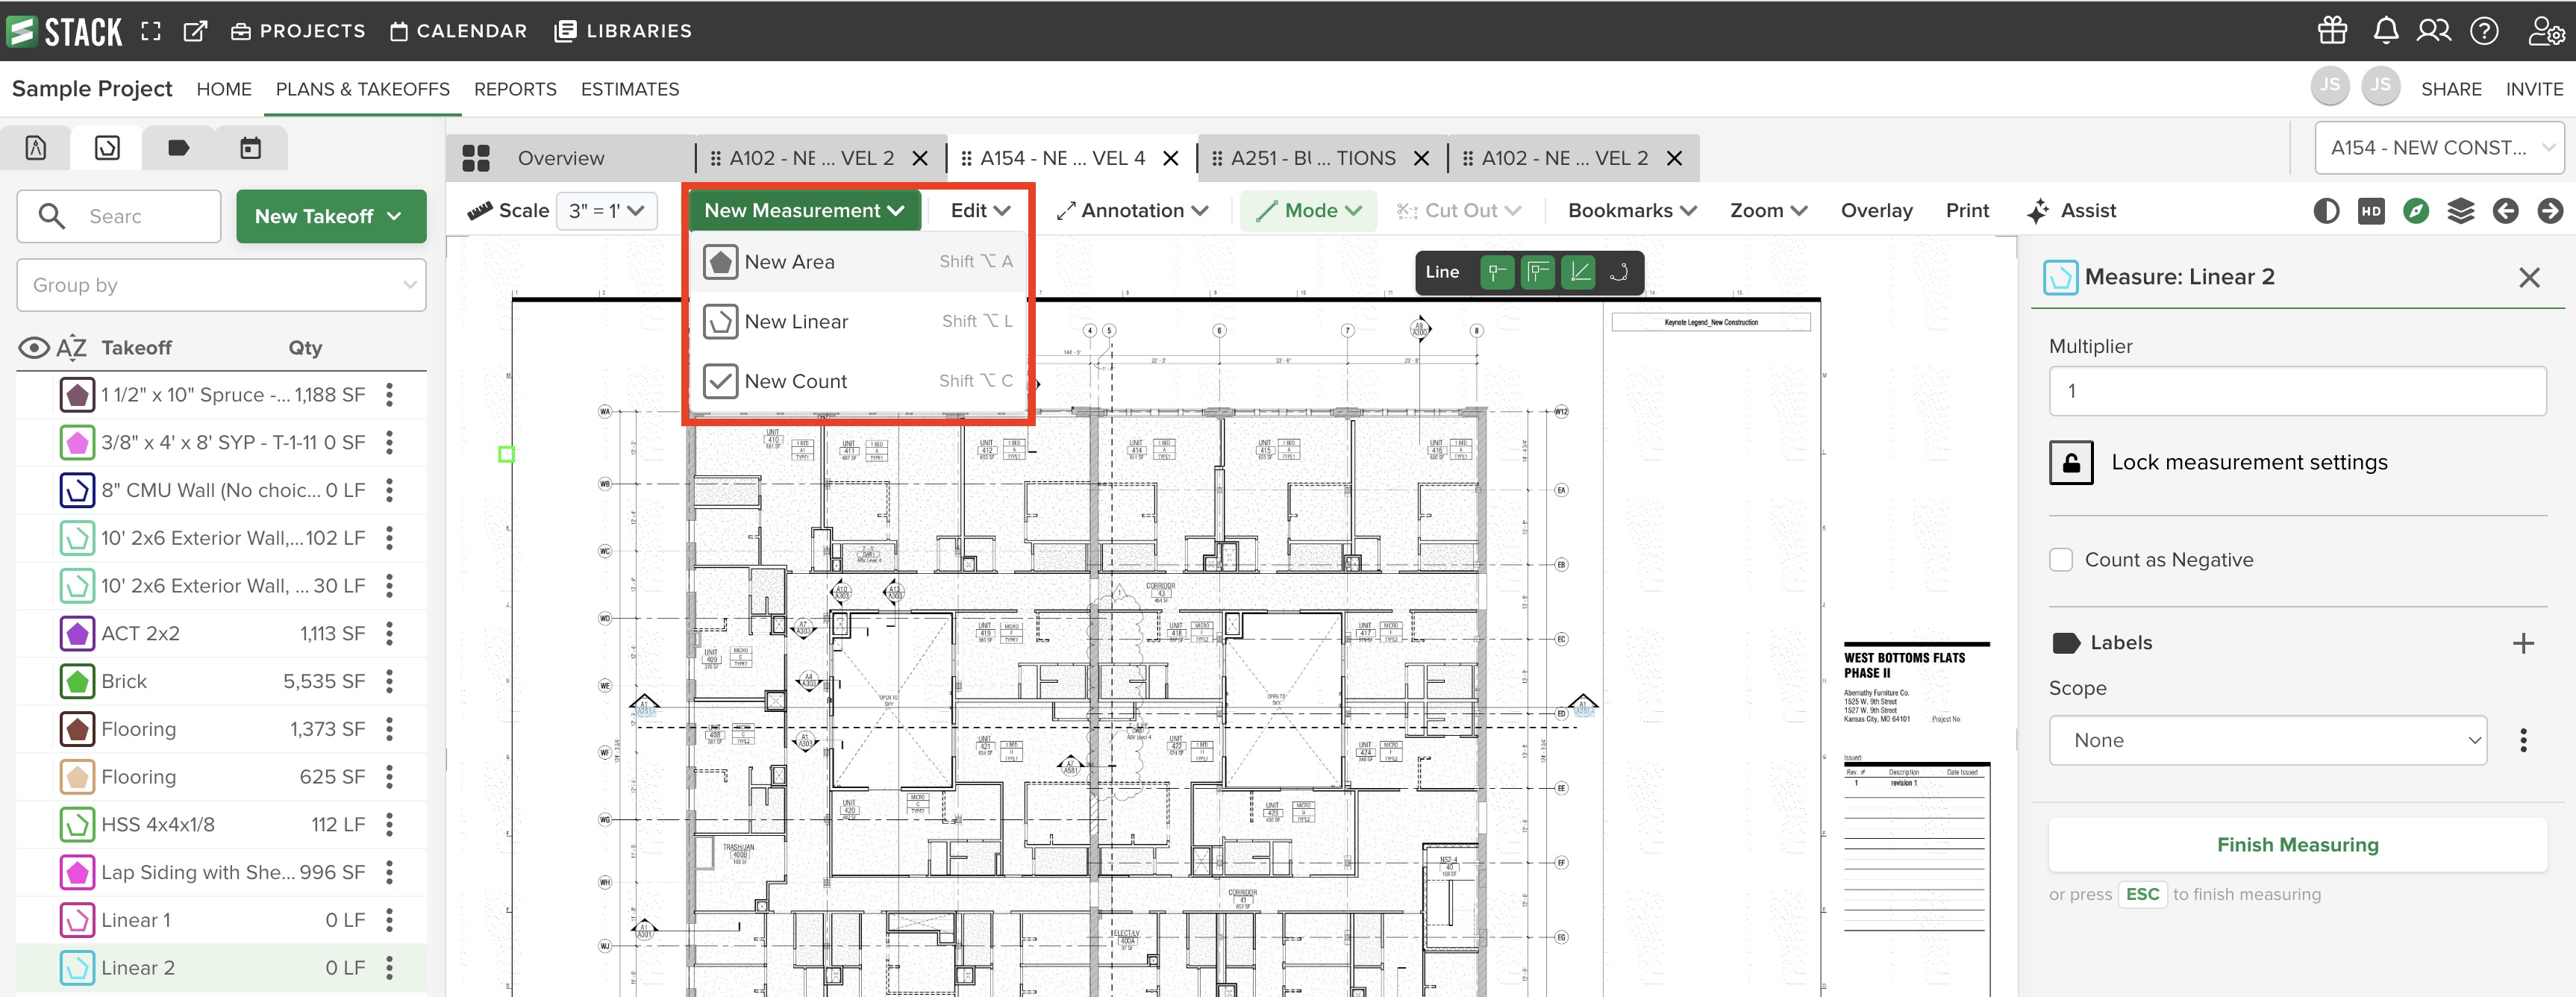Open options menu for the Brick takeoff

tap(390, 682)
